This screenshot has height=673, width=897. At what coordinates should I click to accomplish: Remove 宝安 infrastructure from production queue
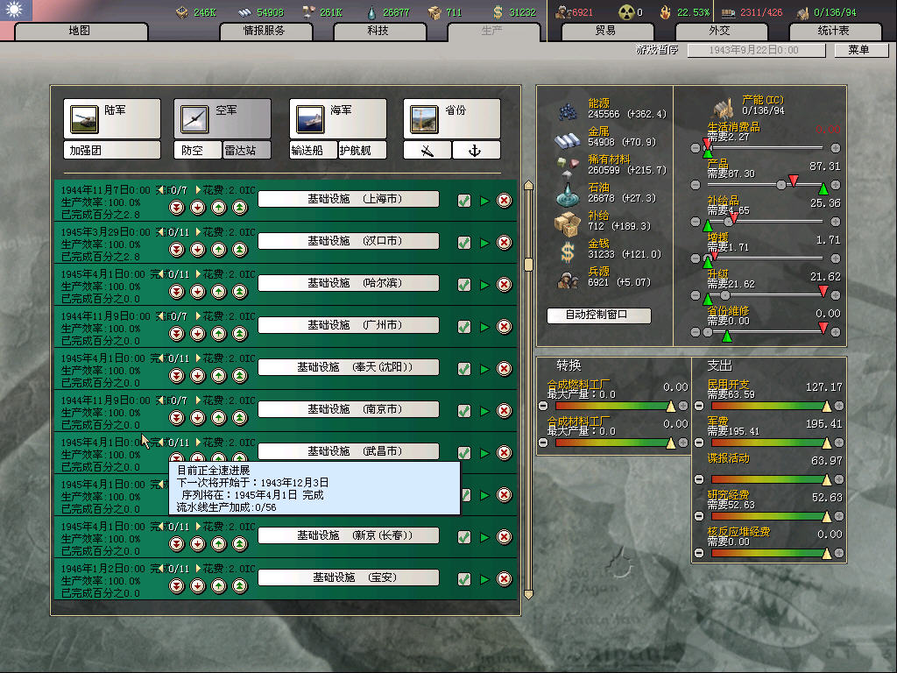tap(505, 579)
